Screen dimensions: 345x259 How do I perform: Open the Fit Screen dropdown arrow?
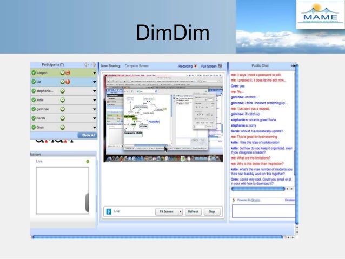pyautogui.click(x=181, y=212)
